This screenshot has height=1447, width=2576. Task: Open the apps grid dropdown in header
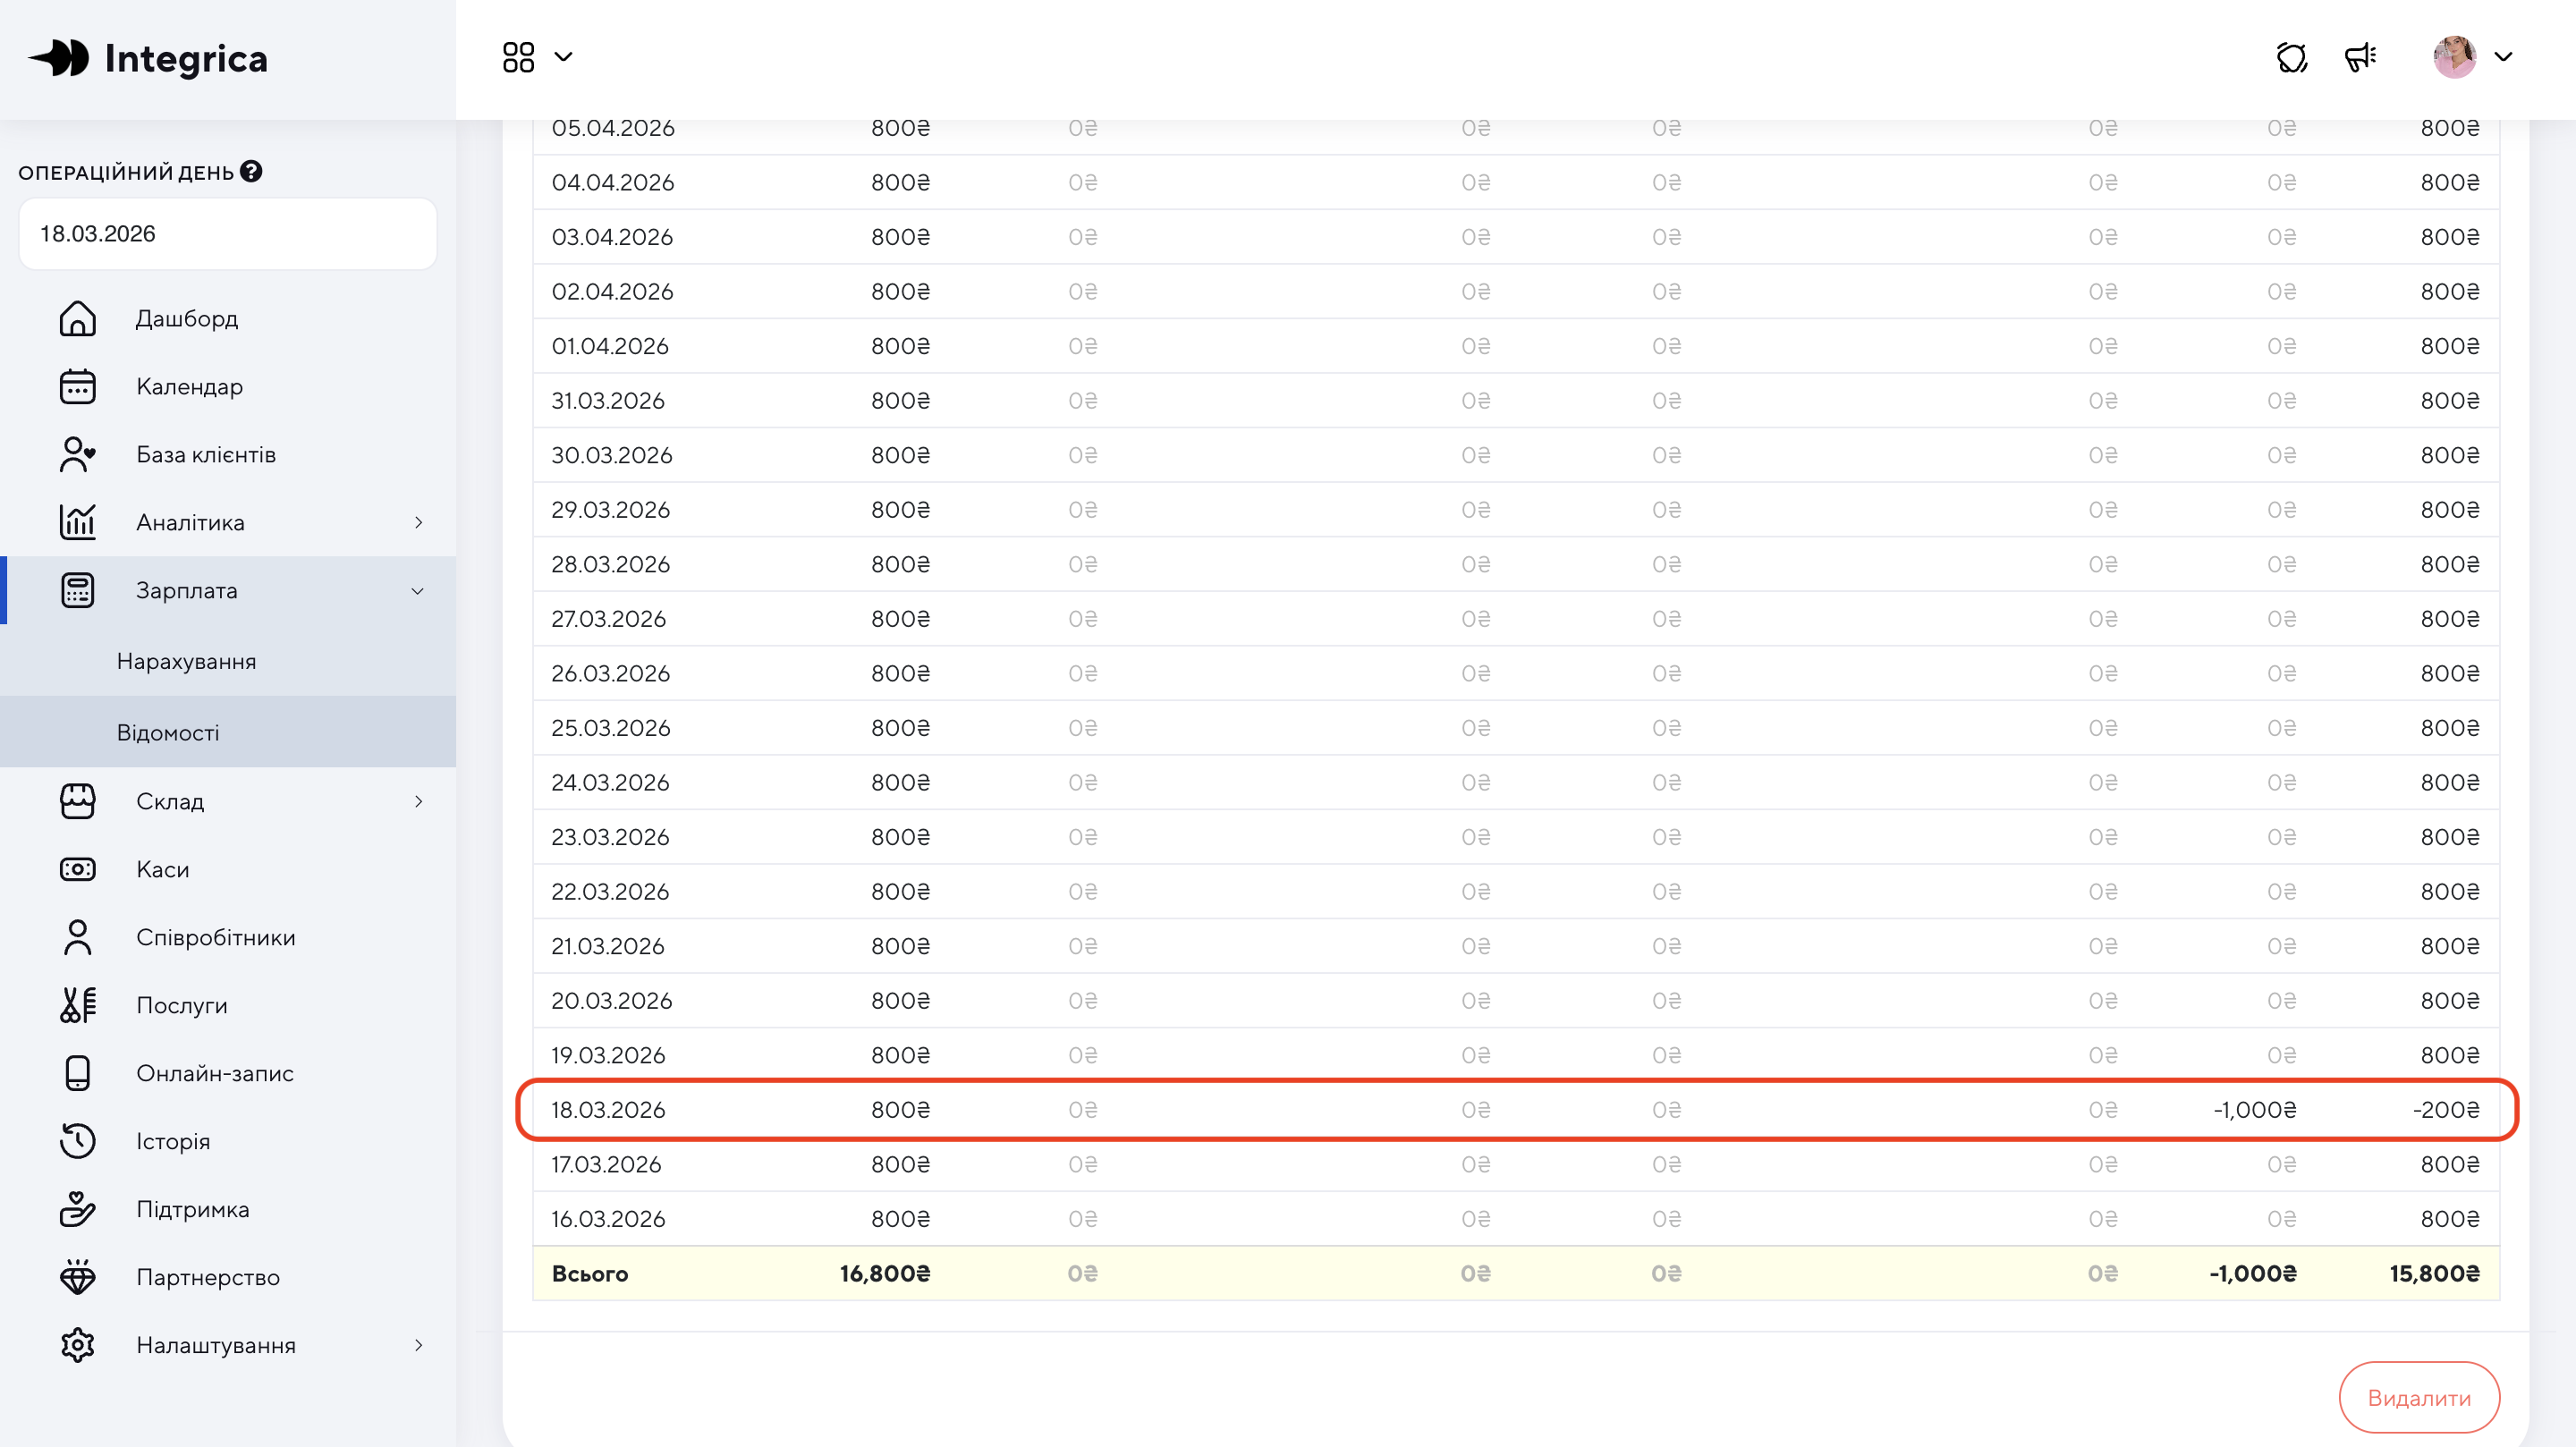537,58
